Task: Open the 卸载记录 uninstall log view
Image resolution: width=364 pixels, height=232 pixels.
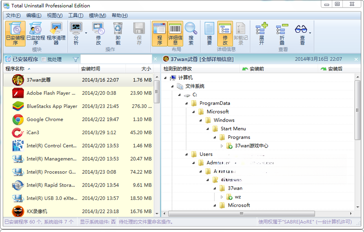Action: pyautogui.click(x=241, y=34)
